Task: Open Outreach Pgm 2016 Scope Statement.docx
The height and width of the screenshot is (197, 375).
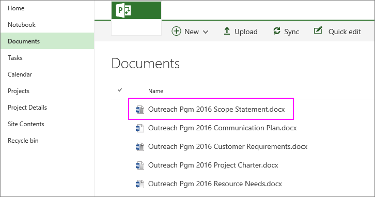Action: (x=216, y=110)
